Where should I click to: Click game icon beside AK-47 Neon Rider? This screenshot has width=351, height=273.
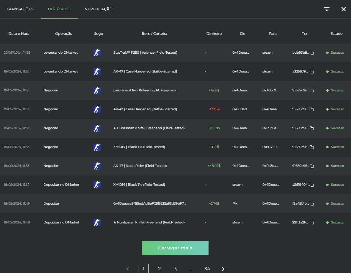(97, 166)
